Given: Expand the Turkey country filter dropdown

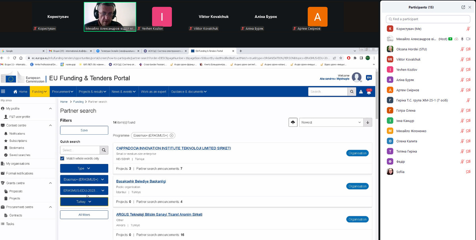Looking at the screenshot, I should [84, 202].
